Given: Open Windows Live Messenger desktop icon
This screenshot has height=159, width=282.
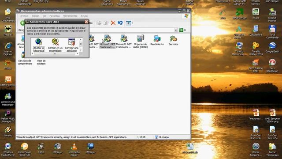Looking at the screenshot, I should tap(8, 99).
